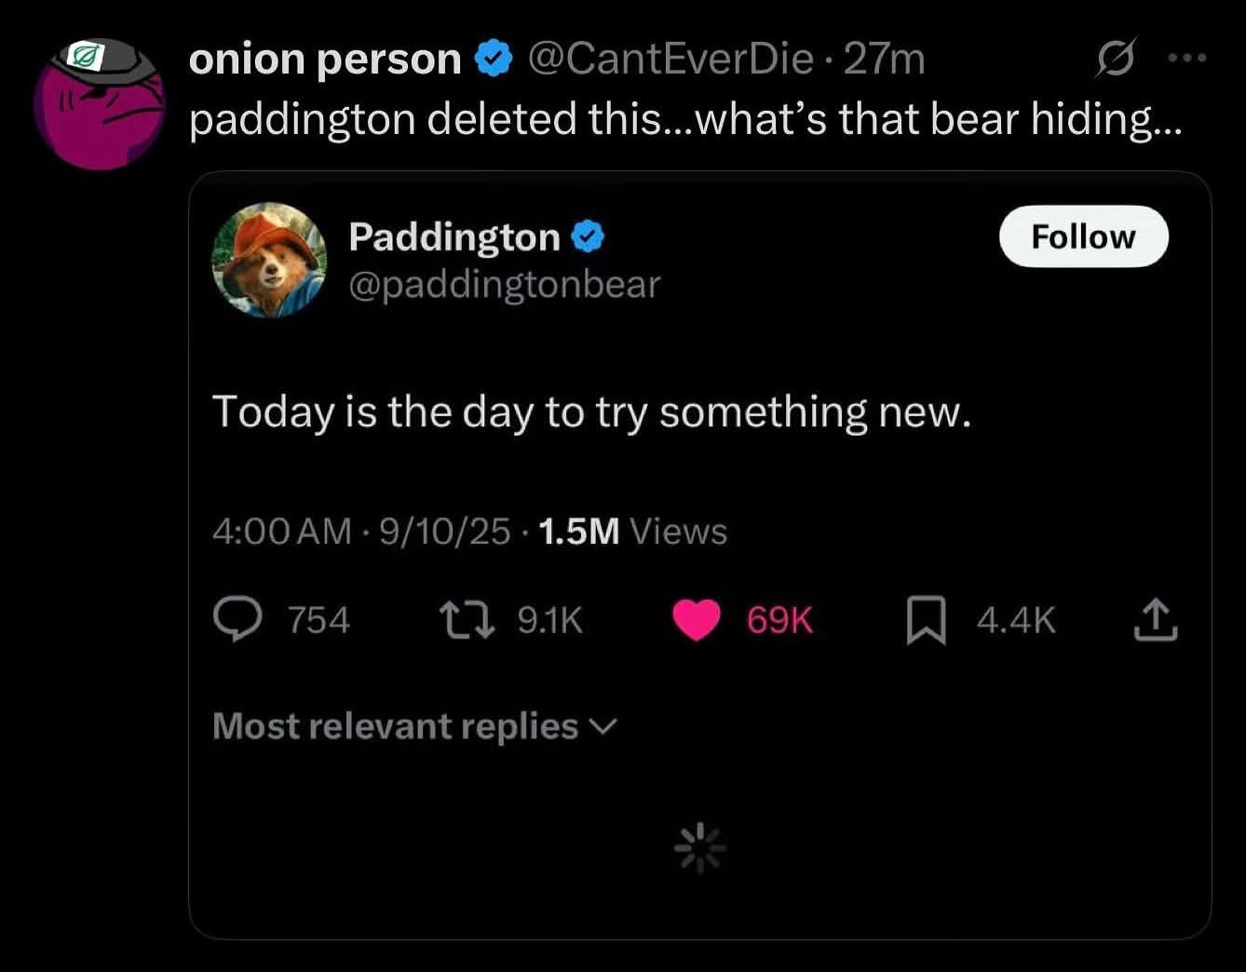Toggle the bookmark icon on Paddington's tweet
The width and height of the screenshot is (1246, 972).
click(926, 621)
